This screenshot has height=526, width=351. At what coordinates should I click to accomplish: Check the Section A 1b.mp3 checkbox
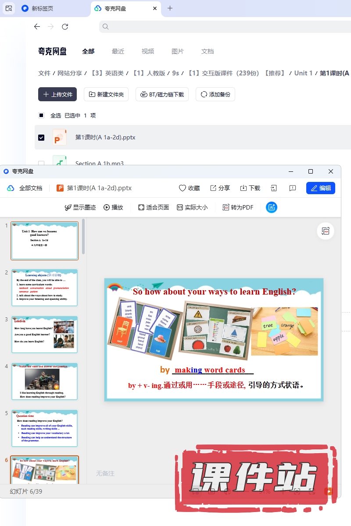pos(41,163)
